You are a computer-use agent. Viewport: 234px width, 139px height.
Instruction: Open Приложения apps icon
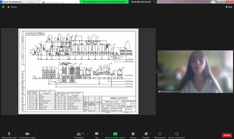pyautogui.click(x=160, y=134)
